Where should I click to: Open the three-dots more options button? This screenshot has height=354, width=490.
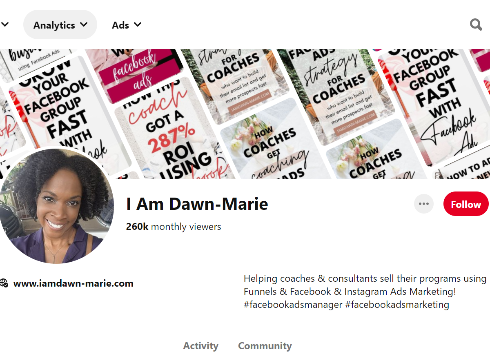coord(424,204)
